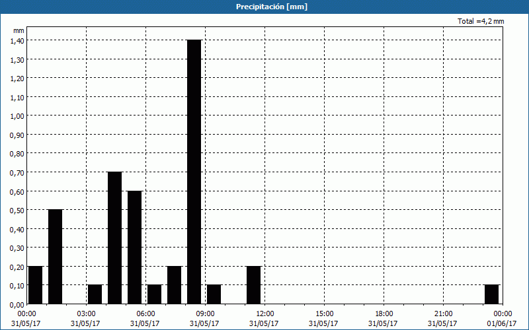
Task: Click the 'mm' unit label above the y-axis
Action: (x=19, y=30)
